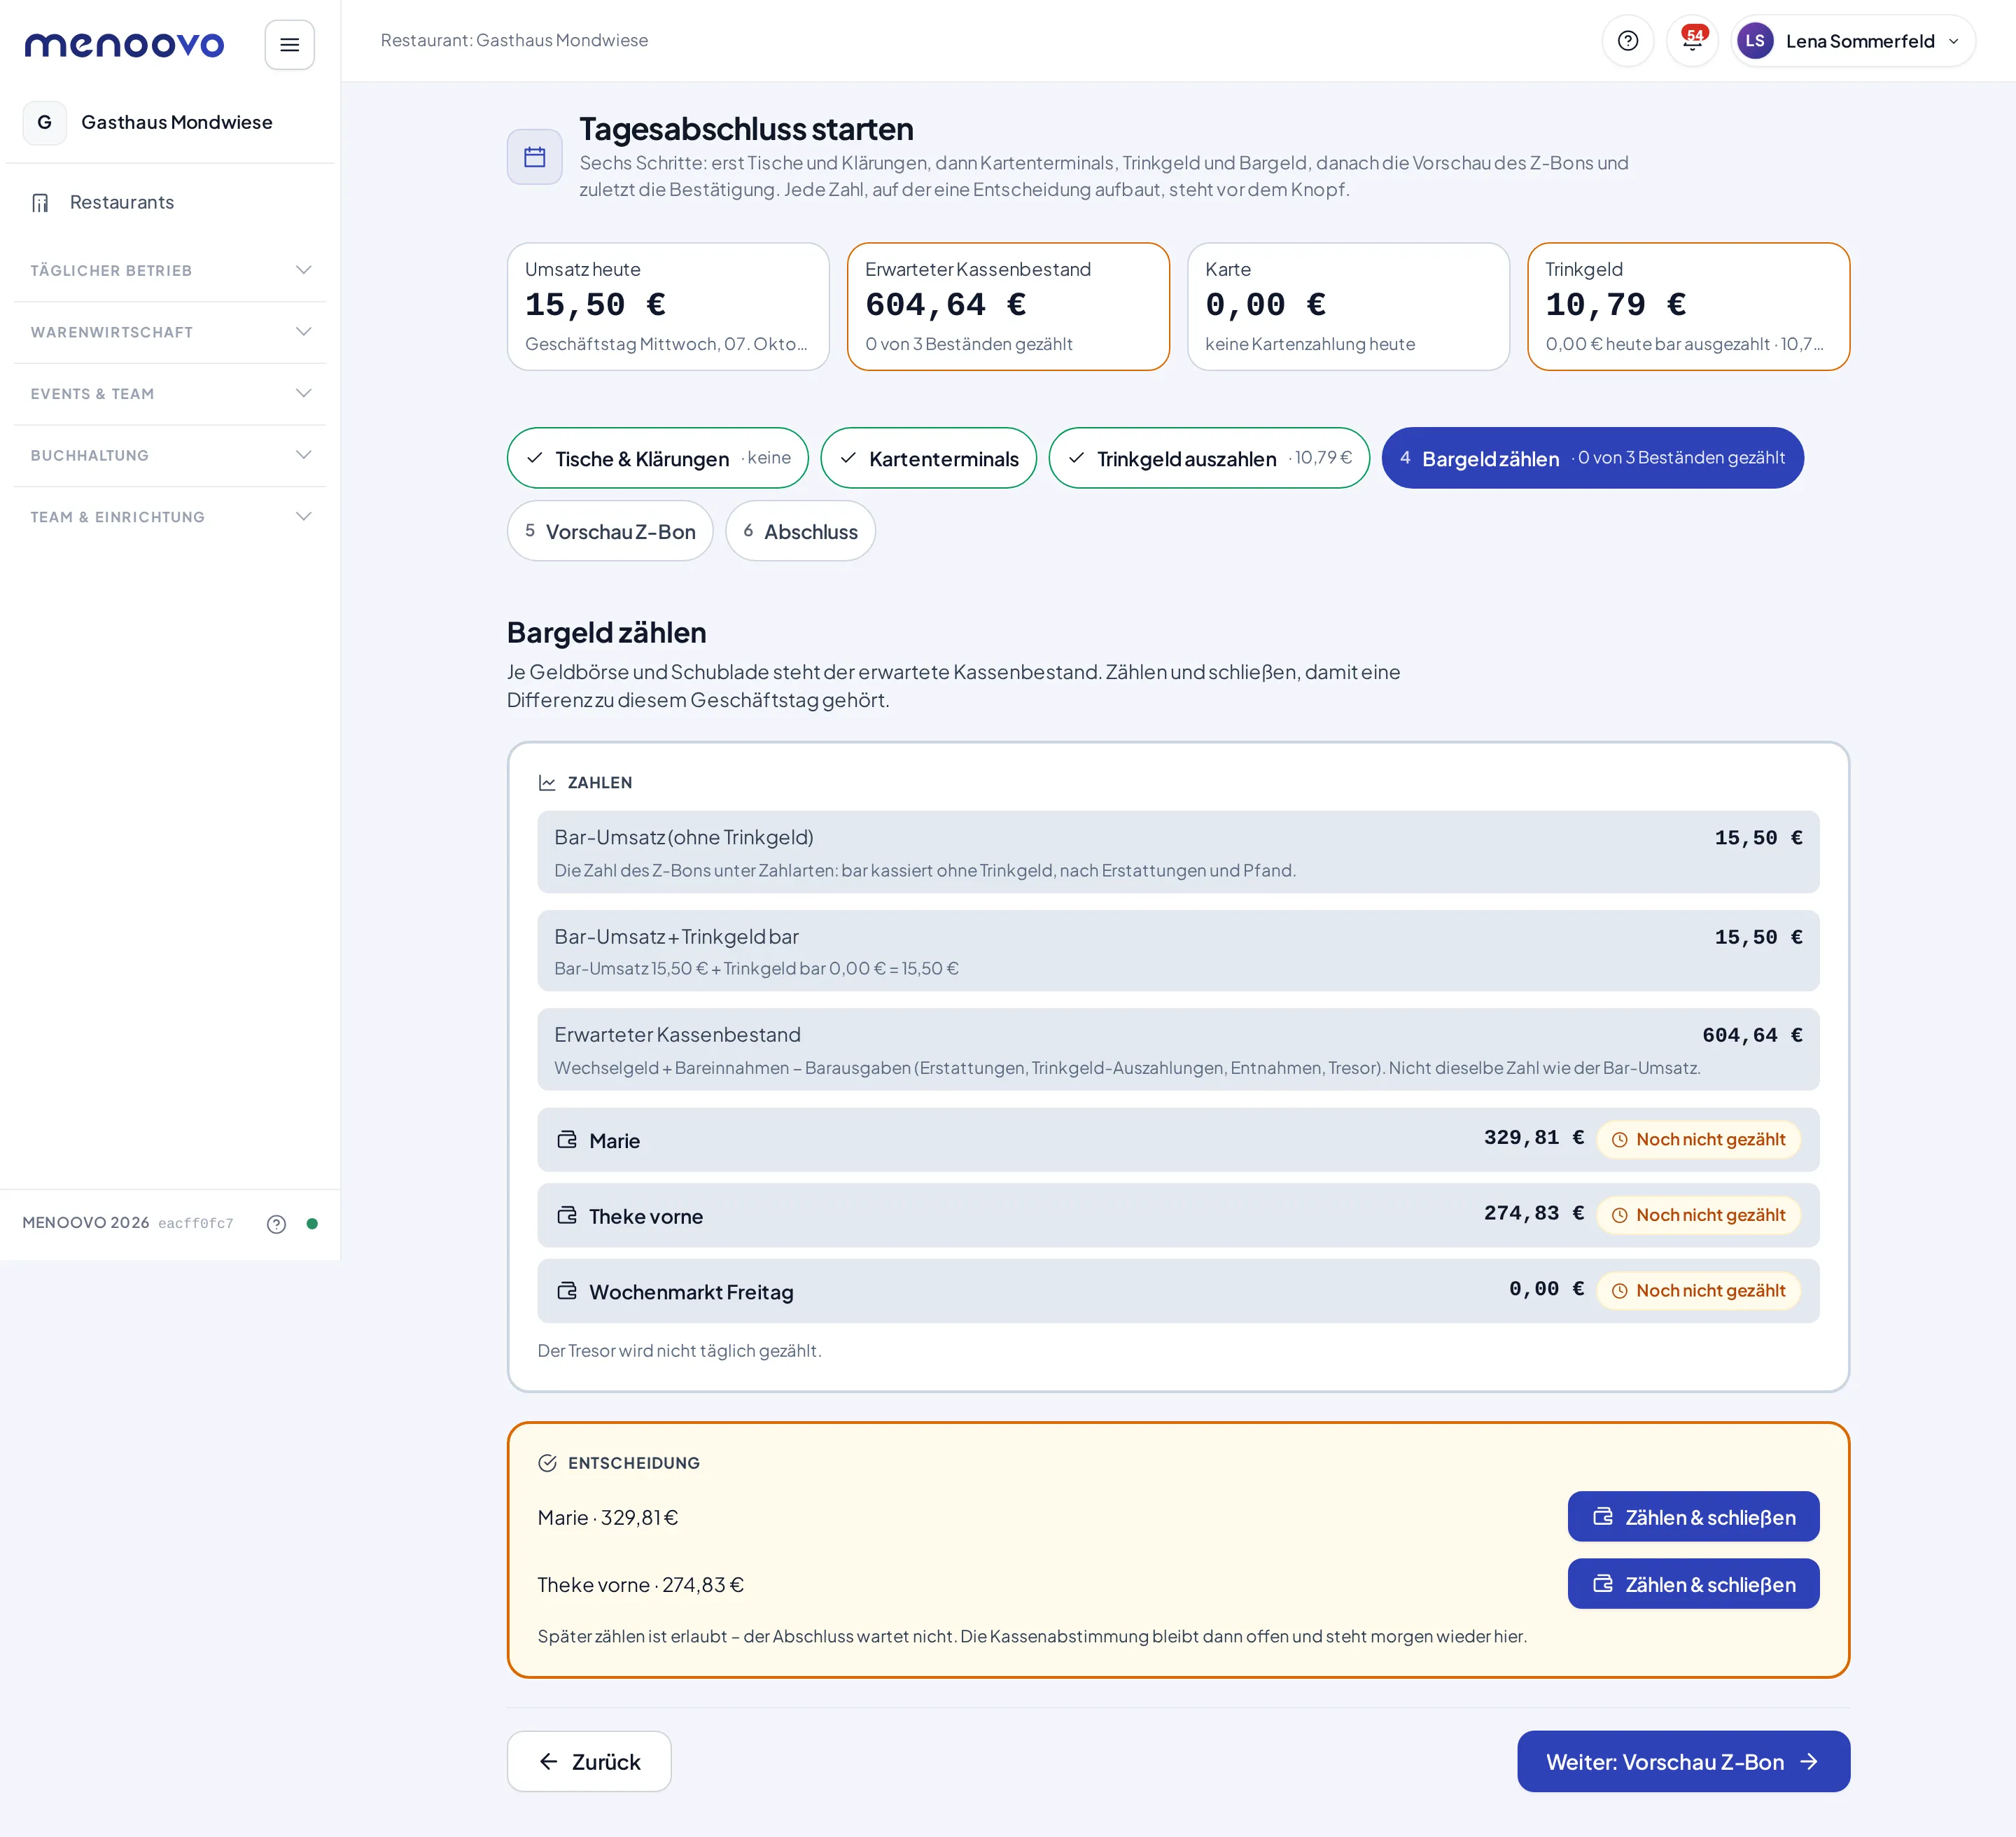This screenshot has height=1837, width=2016.
Task: Go to step Trinkgeld auszahlen
Action: click(1209, 458)
